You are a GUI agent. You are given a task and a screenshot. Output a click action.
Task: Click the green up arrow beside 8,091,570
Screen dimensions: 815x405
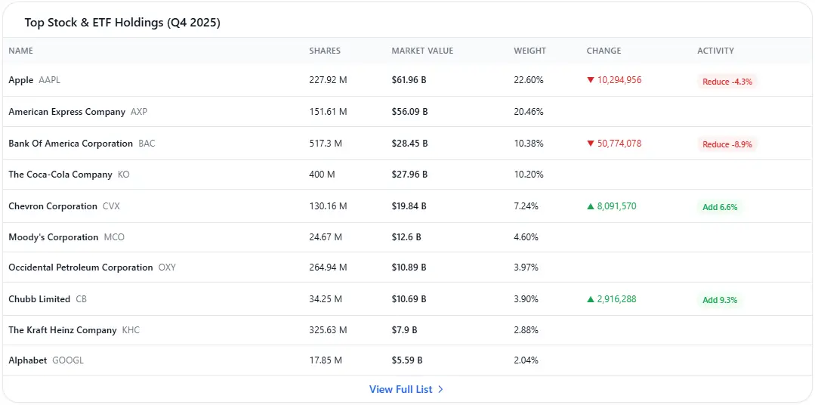click(591, 206)
